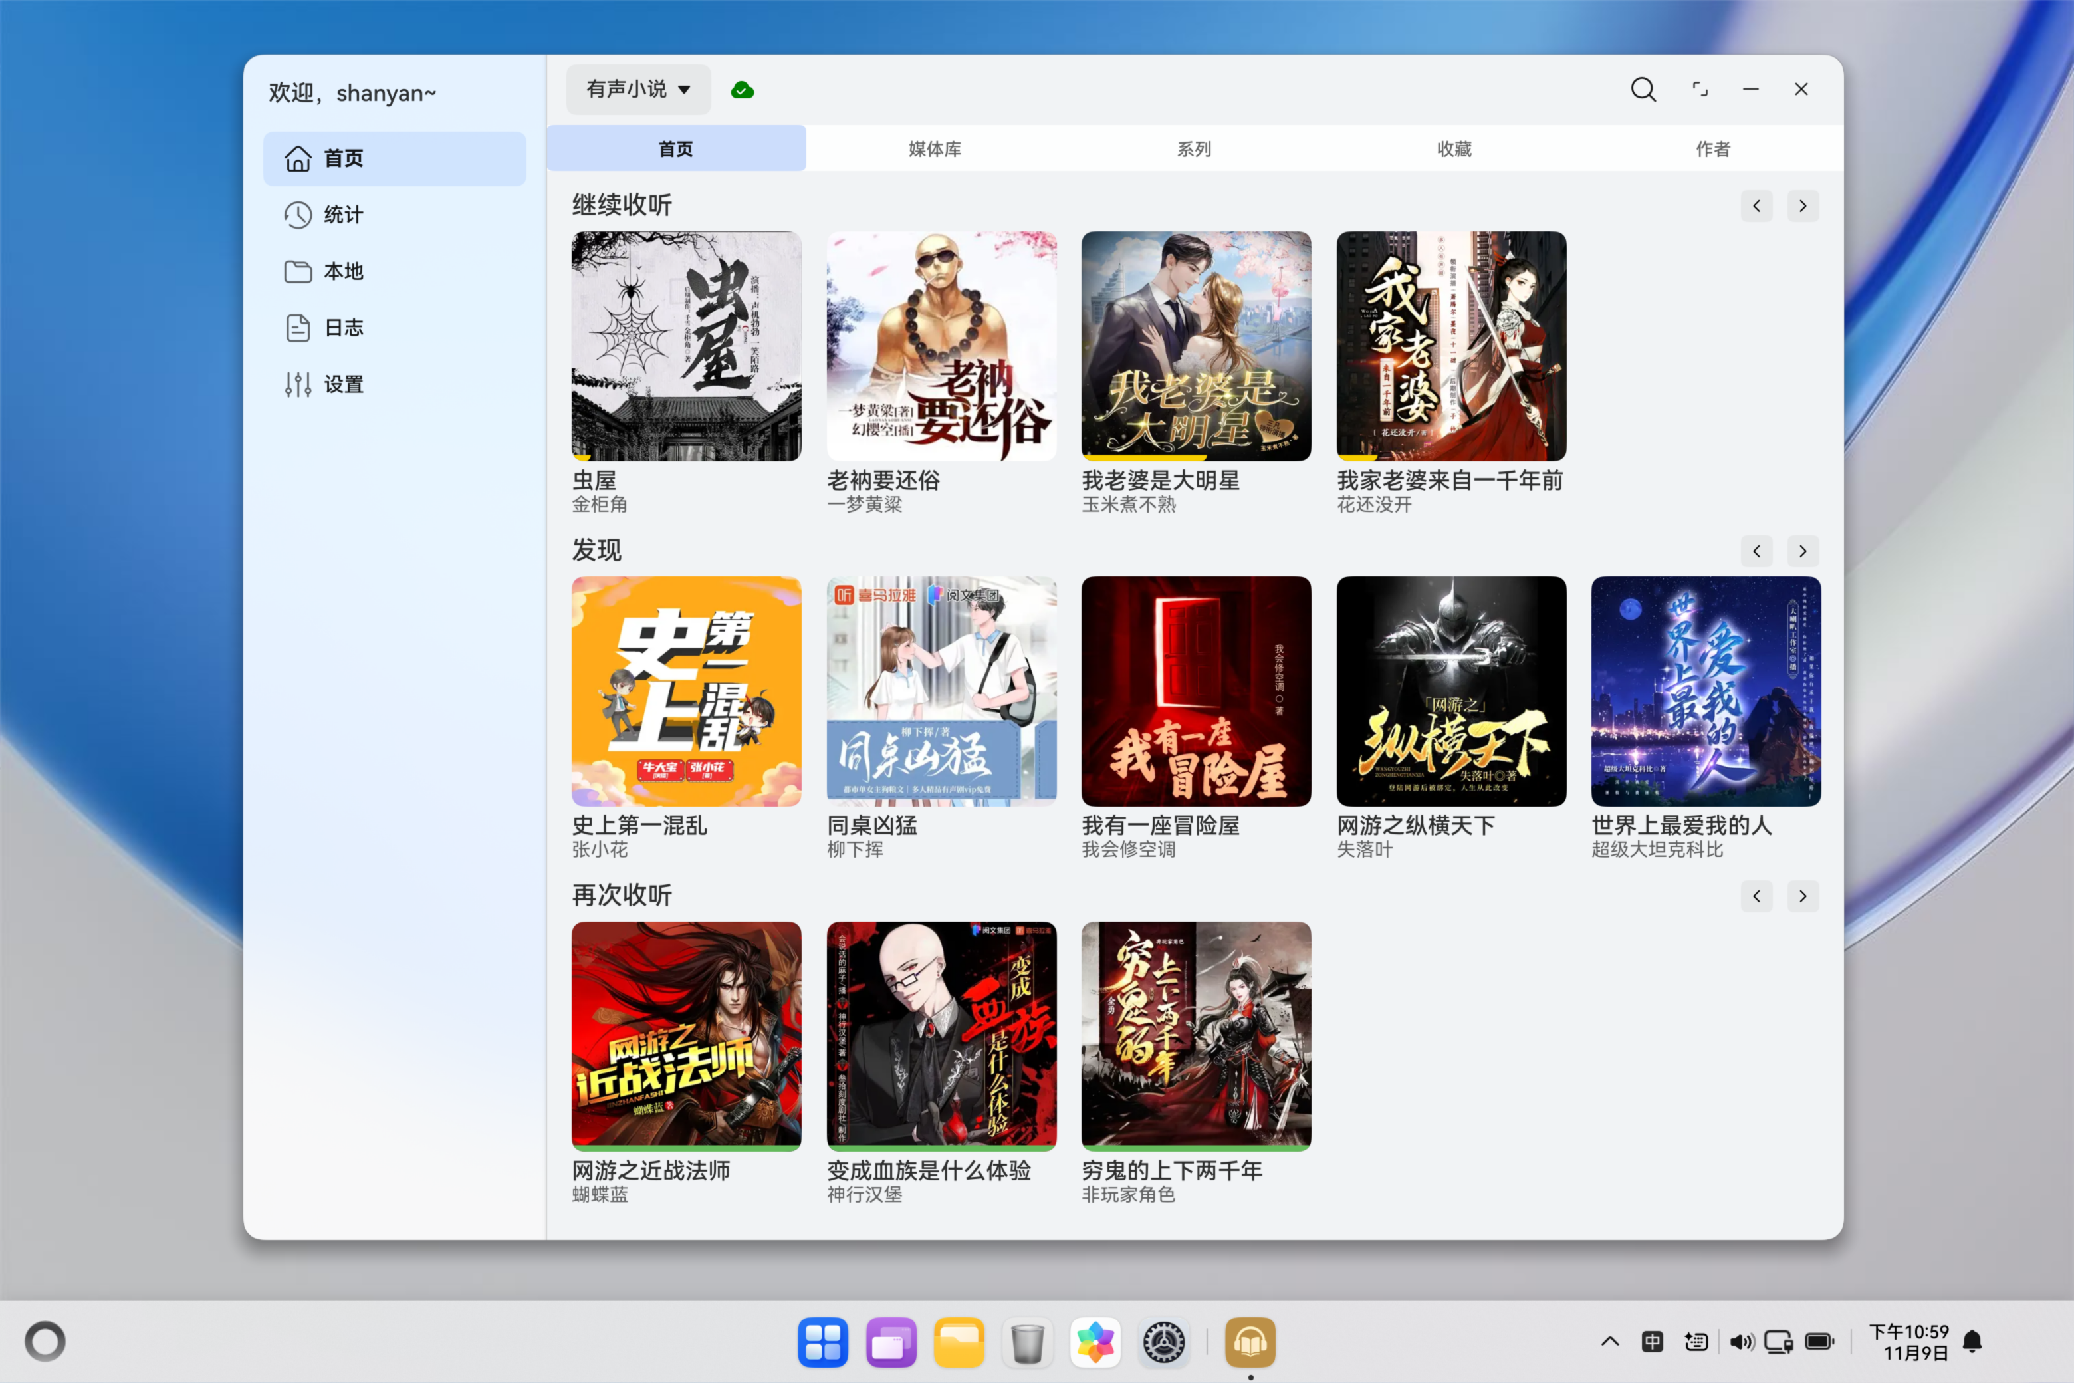2074x1383 pixels.
Task: Open the 网游之纵横天下 book cover
Action: point(1451,691)
